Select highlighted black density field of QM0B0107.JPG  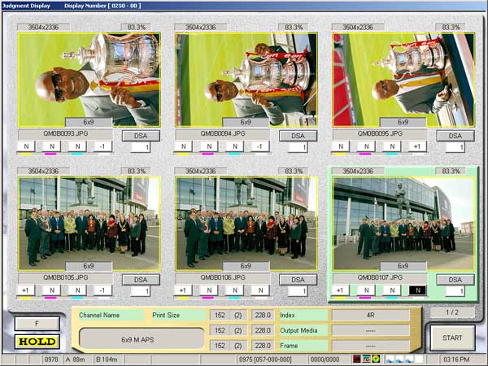[x=417, y=290]
